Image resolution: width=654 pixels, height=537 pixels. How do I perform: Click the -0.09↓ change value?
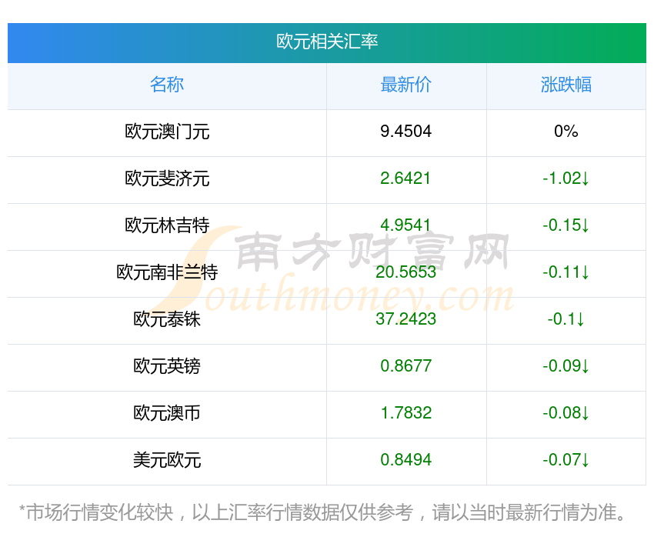pyautogui.click(x=566, y=366)
